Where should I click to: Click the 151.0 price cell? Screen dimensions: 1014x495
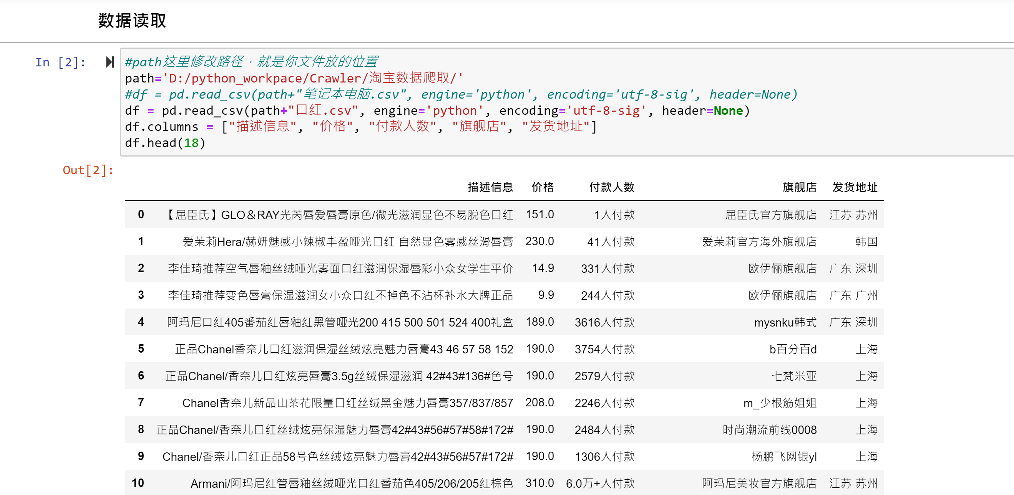pyautogui.click(x=540, y=214)
